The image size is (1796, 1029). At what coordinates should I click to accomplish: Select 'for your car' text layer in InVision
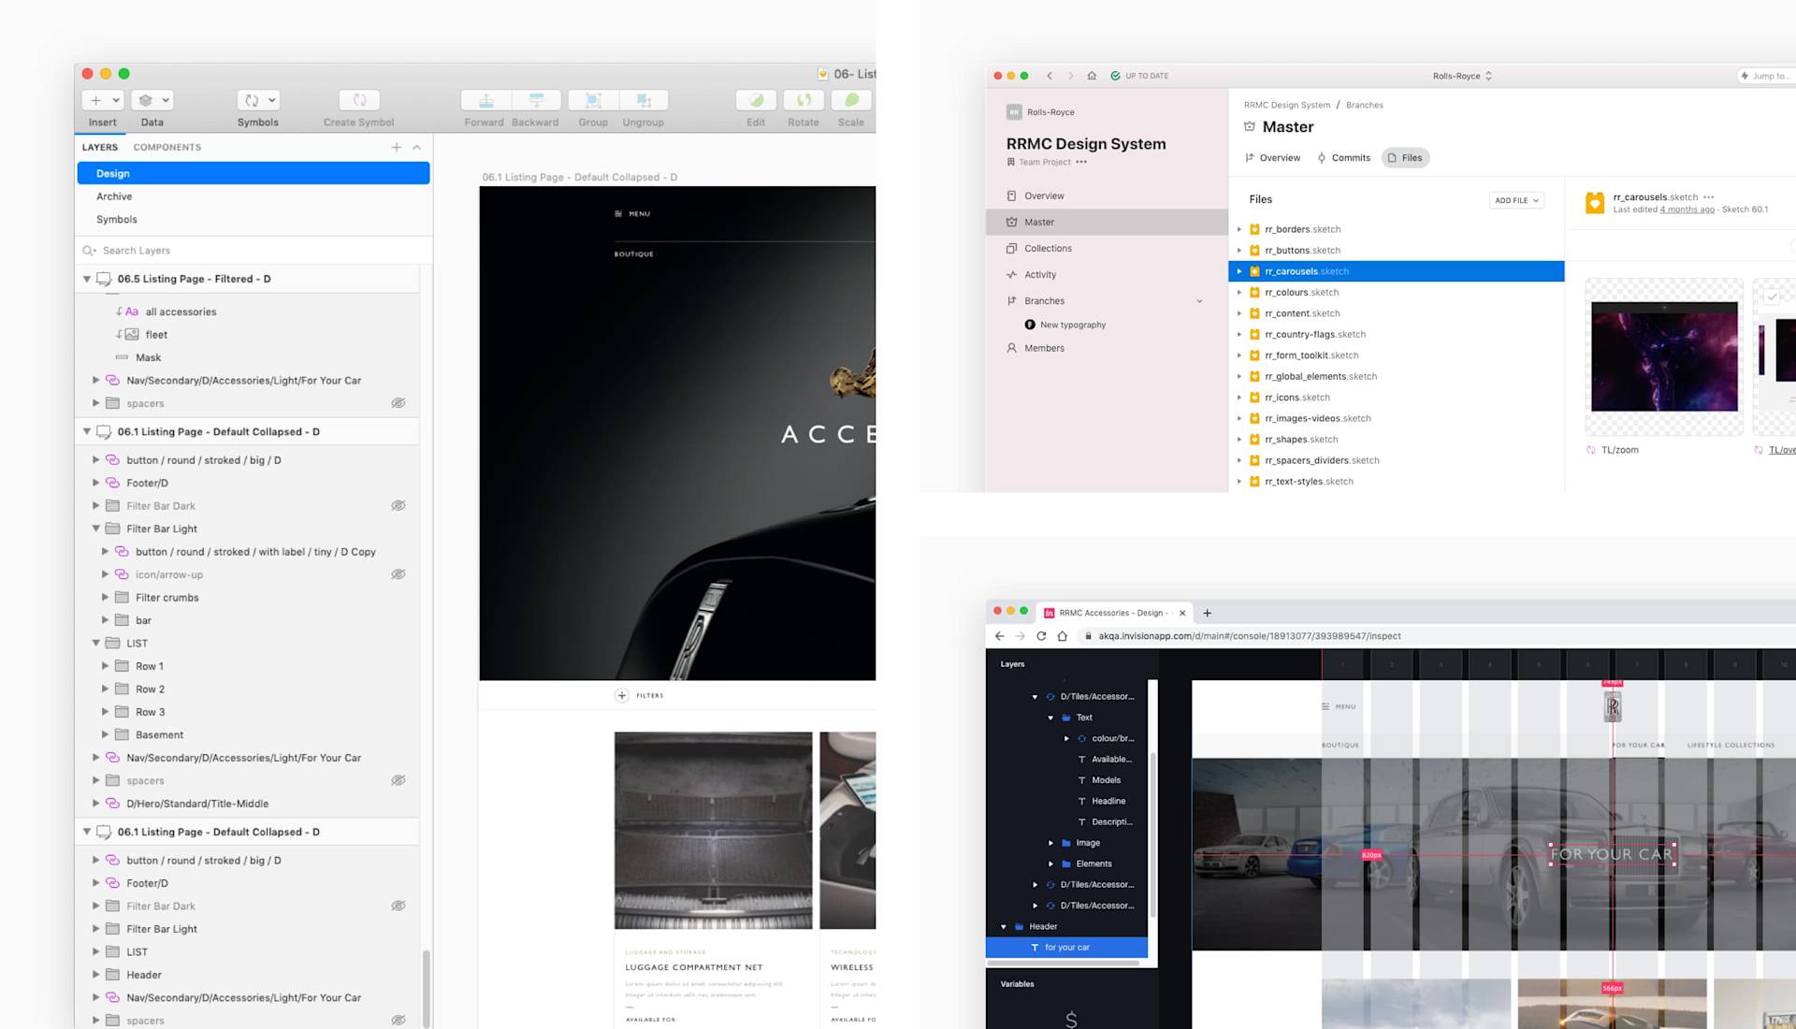click(x=1066, y=948)
